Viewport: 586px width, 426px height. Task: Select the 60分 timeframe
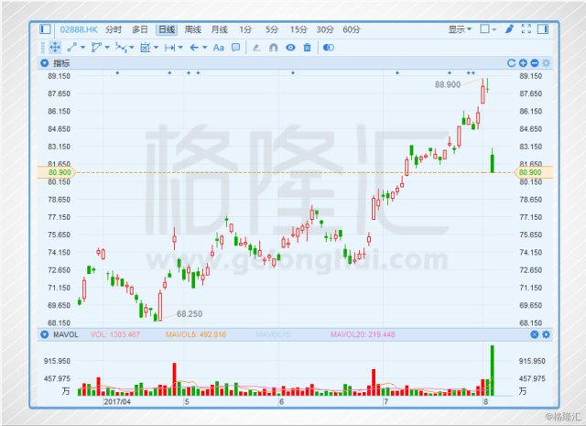352,29
